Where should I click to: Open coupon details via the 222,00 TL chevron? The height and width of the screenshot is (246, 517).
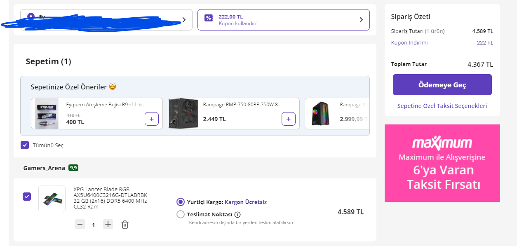click(361, 20)
